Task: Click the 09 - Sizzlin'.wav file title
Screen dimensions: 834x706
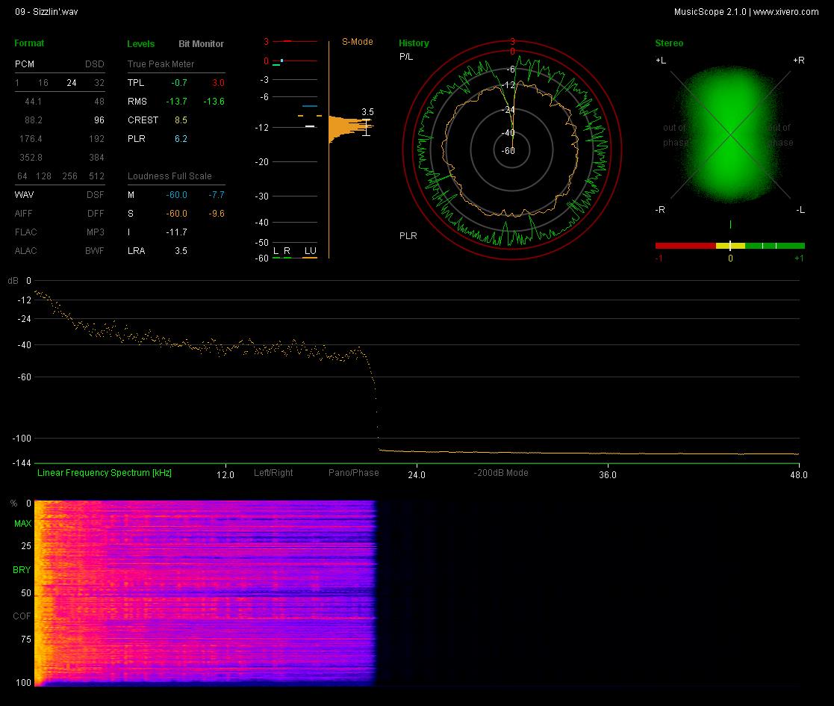Action: coord(46,12)
